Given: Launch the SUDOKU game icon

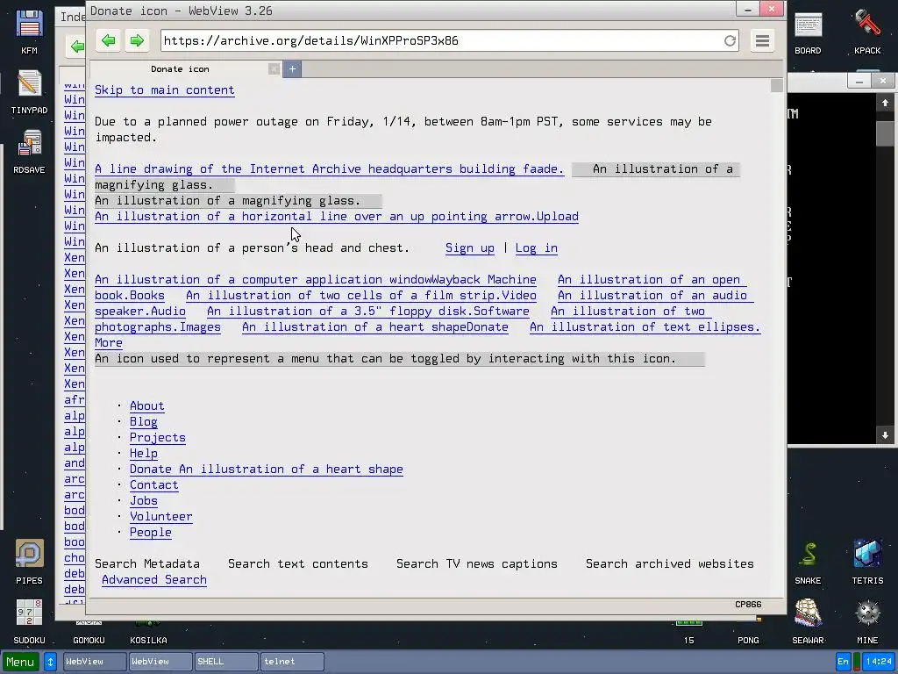Looking at the screenshot, I should (29, 622).
